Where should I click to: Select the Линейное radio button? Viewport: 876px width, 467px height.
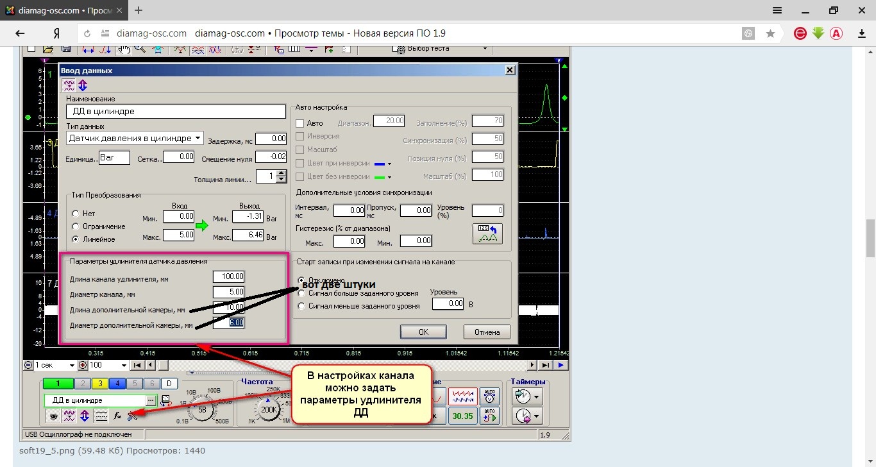(76, 239)
